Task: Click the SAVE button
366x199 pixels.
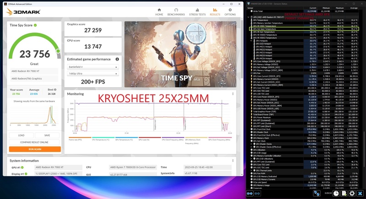Action: 47,135
